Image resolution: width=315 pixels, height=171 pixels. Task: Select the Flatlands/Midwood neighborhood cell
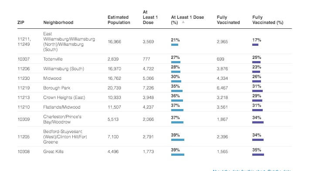(x=62, y=107)
